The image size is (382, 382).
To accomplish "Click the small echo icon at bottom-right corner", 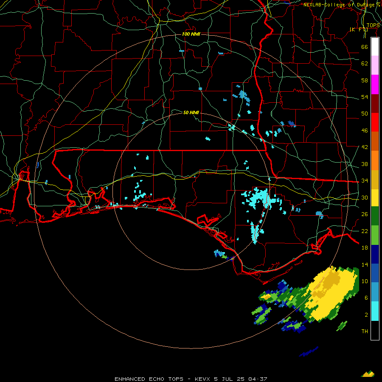I will (368, 374).
